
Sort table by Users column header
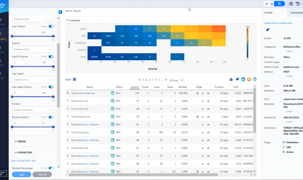157,87
